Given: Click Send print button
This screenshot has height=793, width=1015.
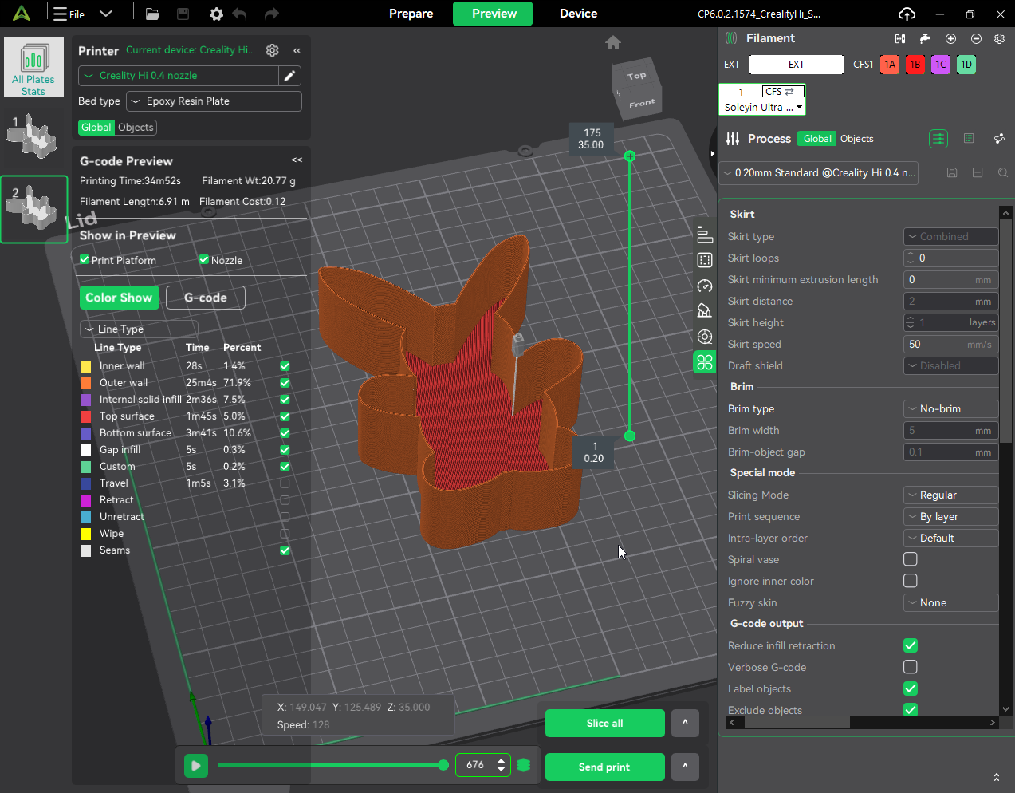Looking at the screenshot, I should [604, 767].
